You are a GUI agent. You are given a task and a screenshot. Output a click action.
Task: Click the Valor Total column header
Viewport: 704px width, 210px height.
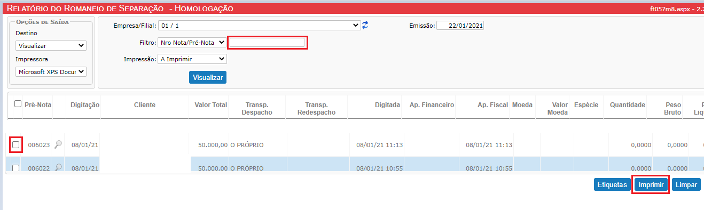point(211,105)
